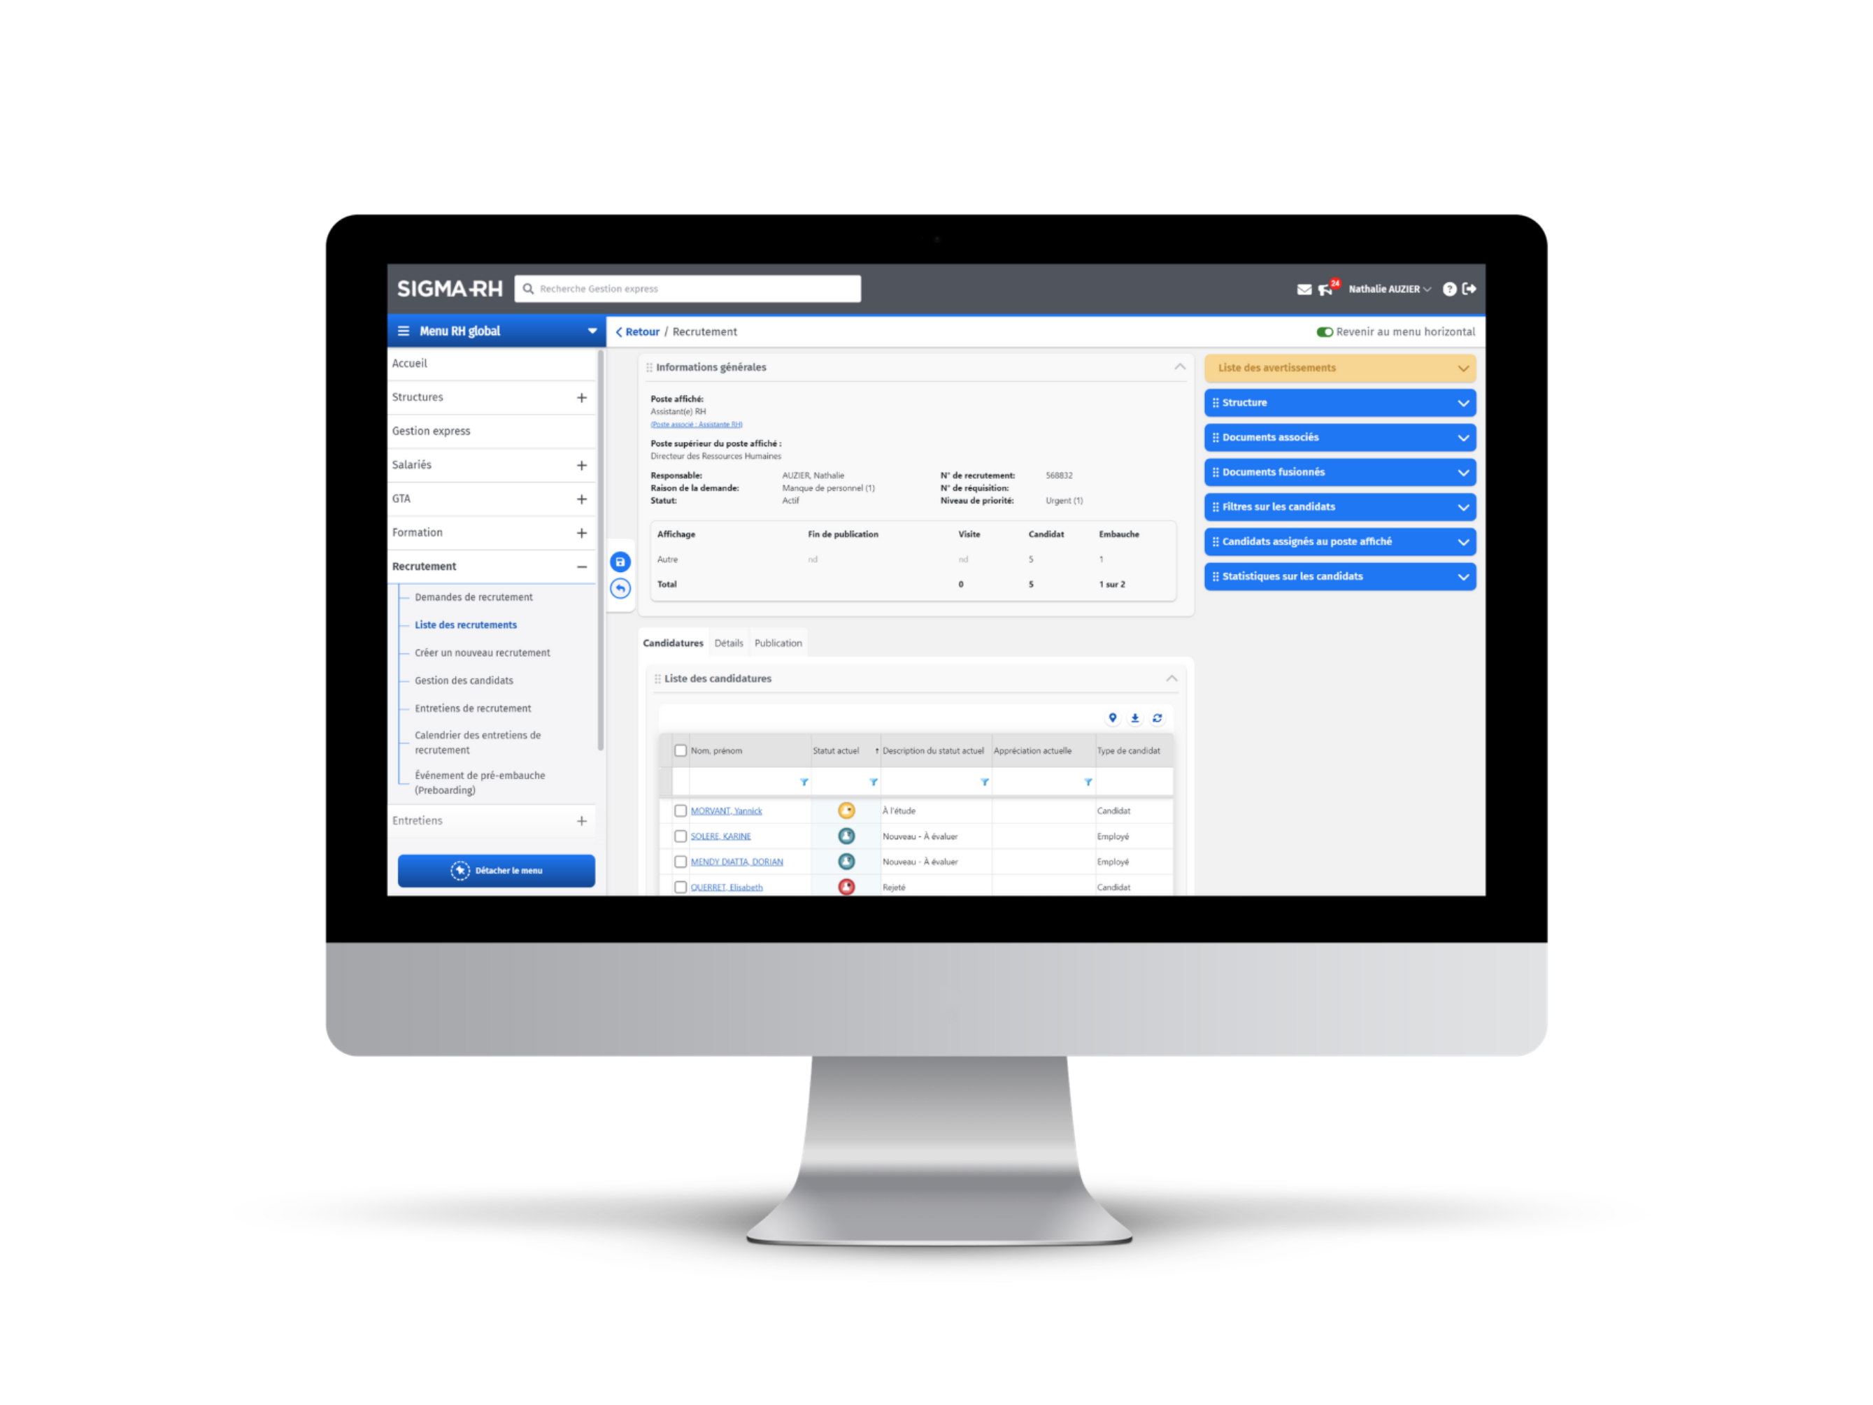1873x1405 pixels.
Task: Click the mail notification icon in header
Action: click(x=1300, y=290)
